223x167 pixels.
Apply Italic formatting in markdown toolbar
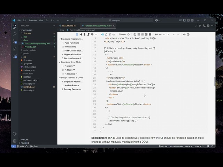tap(88, 34)
